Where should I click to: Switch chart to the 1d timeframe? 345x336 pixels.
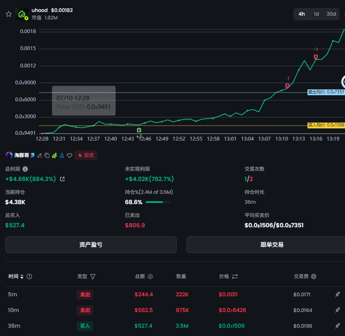317,14
